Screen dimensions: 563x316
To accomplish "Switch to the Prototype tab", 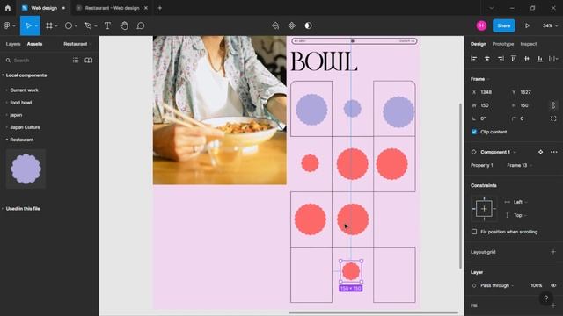I will click(x=503, y=44).
